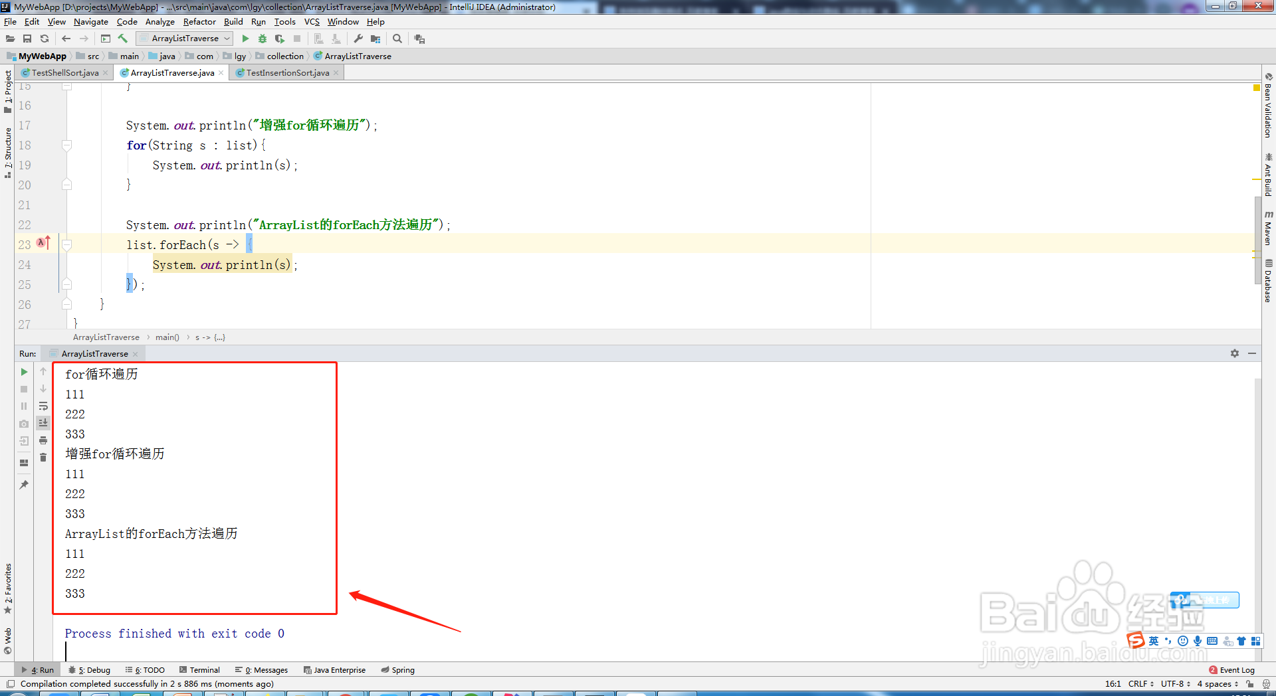Click the dump threads camera icon
Viewport: 1276px width, 696px height.
(24, 424)
